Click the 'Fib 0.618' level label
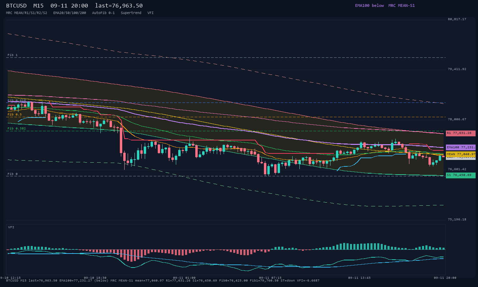 coord(17,100)
